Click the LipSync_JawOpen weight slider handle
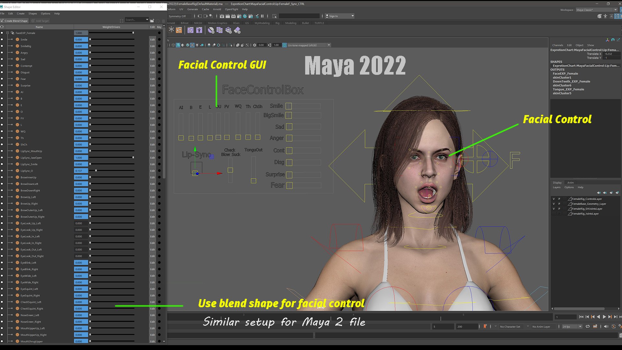 (133, 157)
